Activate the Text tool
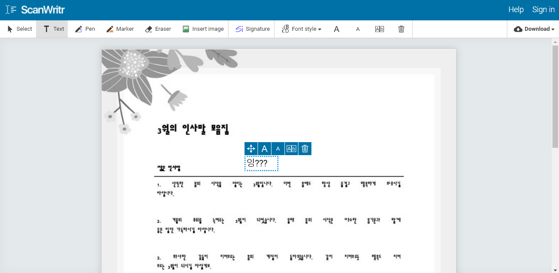Screen dimensions: 559x273 [x=52, y=29]
